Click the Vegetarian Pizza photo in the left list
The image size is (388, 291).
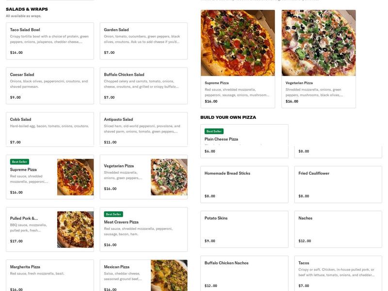click(x=169, y=177)
